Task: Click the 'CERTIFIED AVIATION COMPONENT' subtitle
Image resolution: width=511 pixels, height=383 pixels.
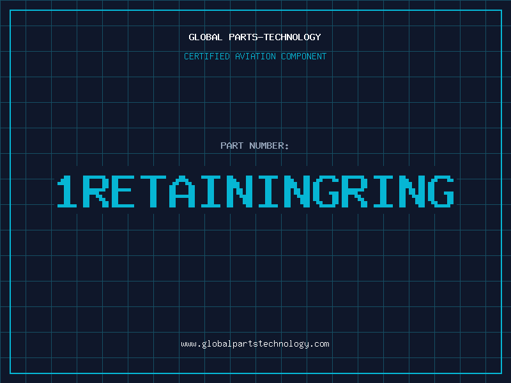Action: pos(255,56)
